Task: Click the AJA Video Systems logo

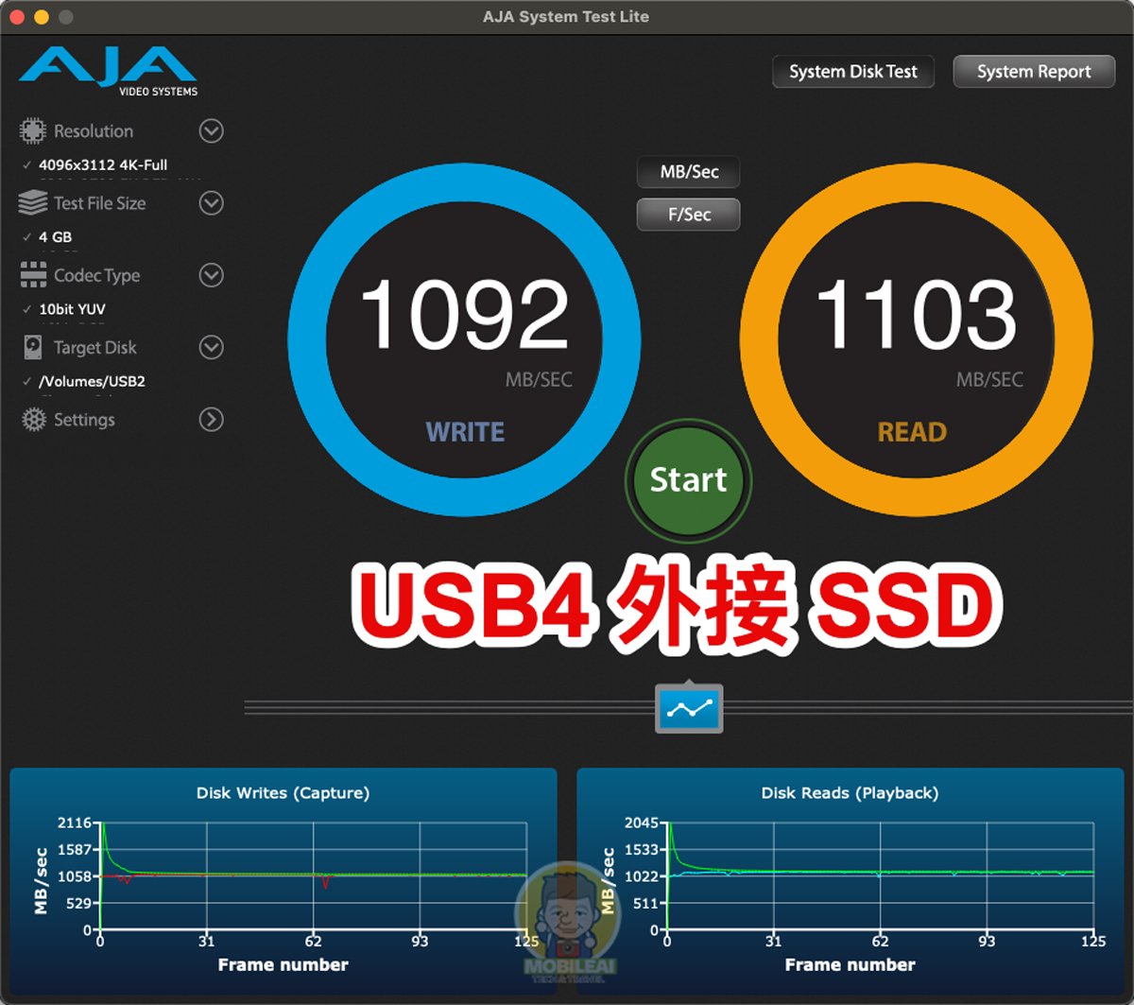Action: [109, 73]
